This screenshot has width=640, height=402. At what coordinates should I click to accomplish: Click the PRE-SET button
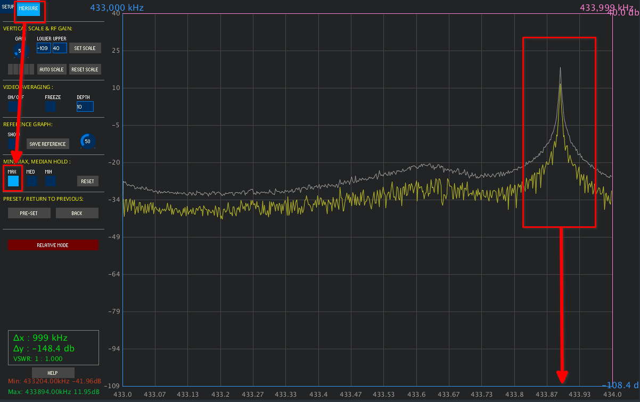(x=29, y=213)
